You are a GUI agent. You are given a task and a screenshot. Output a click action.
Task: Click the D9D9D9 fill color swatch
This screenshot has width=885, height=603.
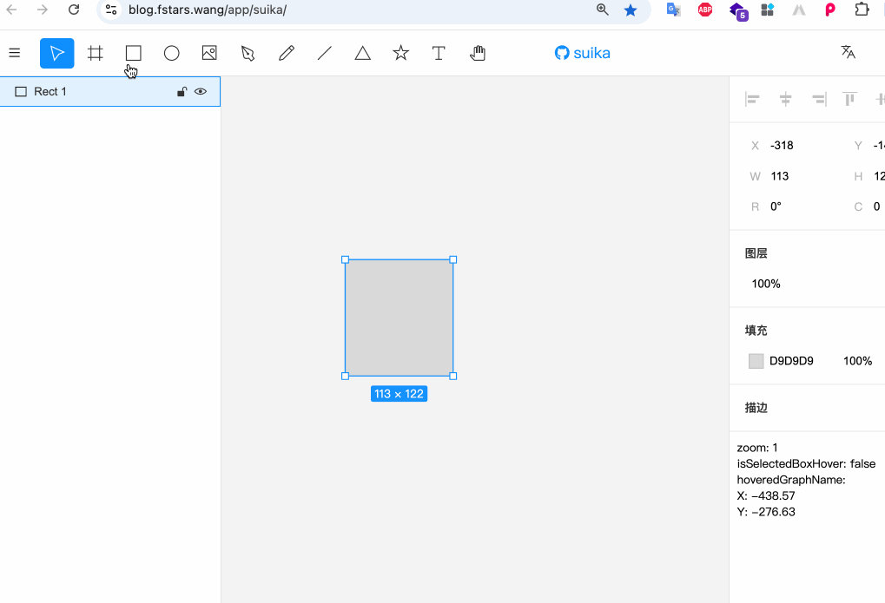pyautogui.click(x=756, y=361)
